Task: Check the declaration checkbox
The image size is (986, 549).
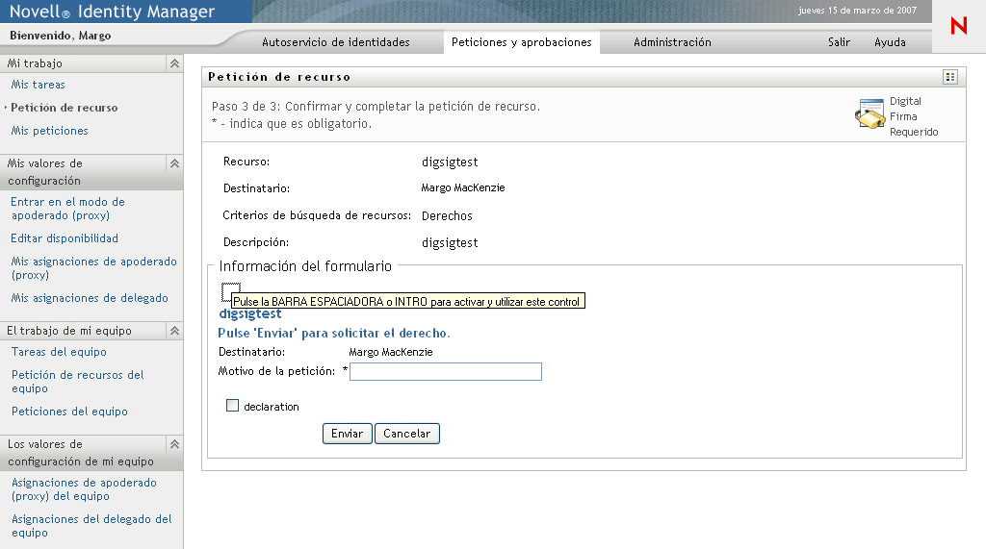Action: pyautogui.click(x=233, y=406)
